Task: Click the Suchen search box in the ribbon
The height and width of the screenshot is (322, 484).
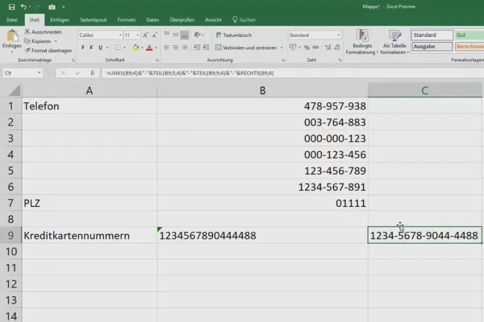Action: (244, 19)
